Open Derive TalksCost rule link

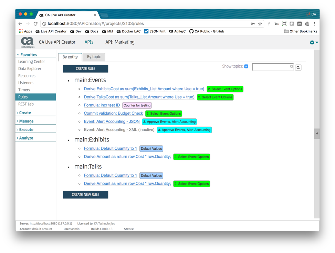[139, 97]
